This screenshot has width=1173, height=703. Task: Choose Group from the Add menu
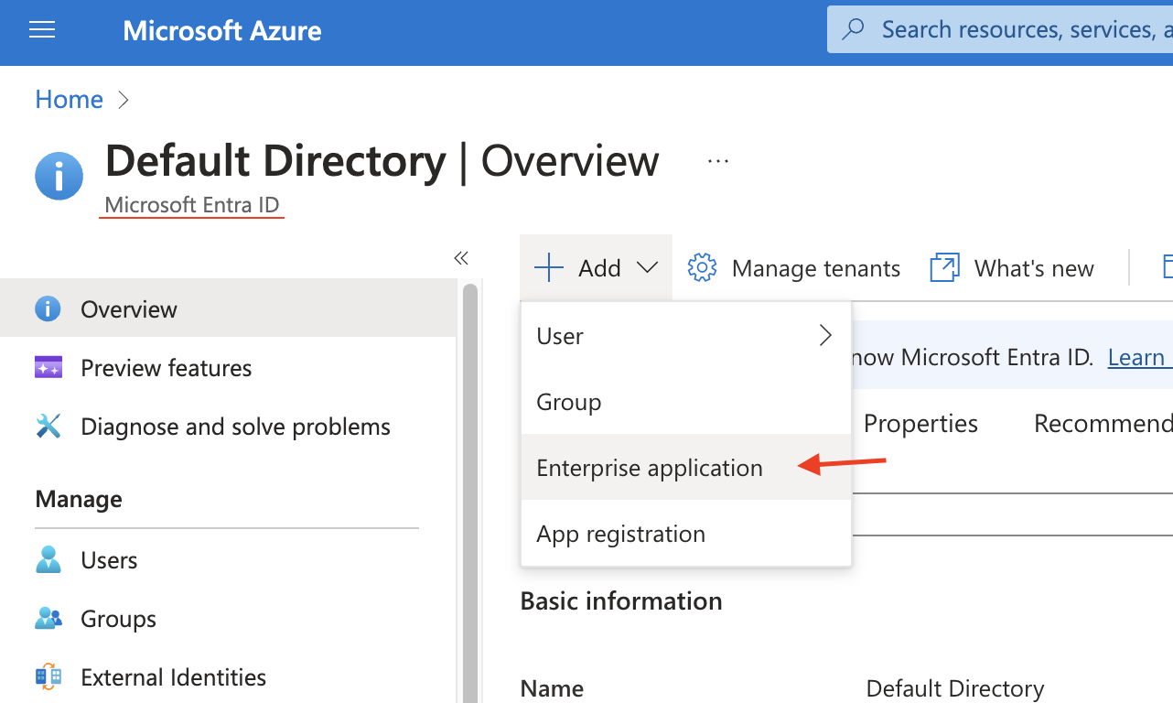pos(686,402)
